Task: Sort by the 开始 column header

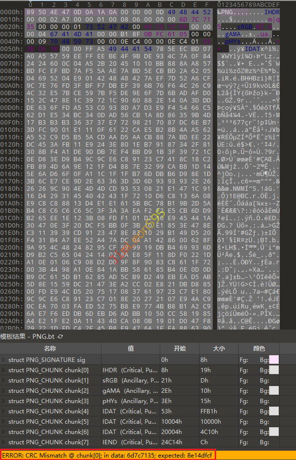Action: [179, 349]
